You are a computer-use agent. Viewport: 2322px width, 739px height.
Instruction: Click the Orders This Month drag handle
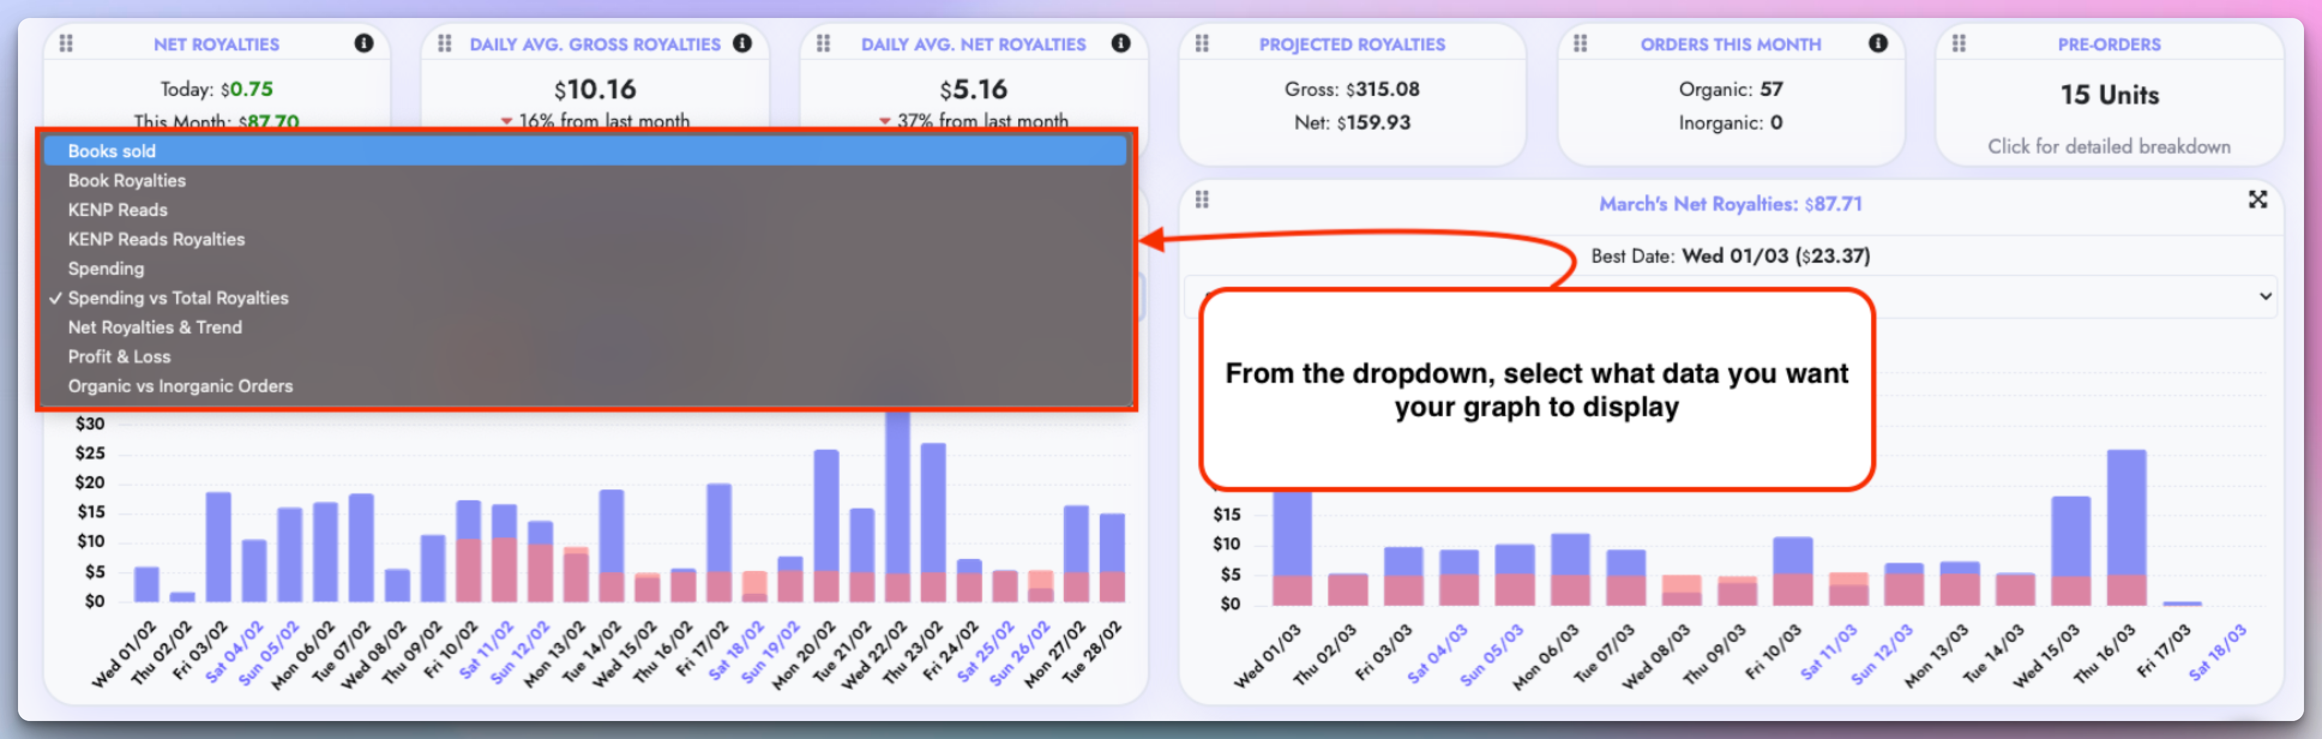tap(1580, 43)
